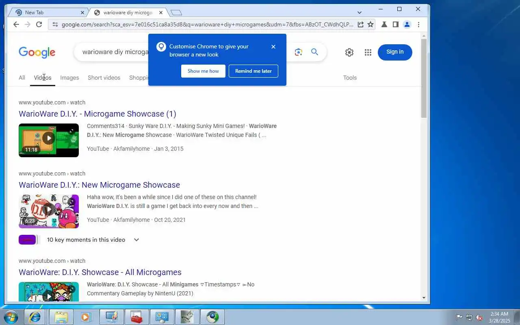The width and height of the screenshot is (520, 325).
Task: Click Remind me later button
Action: (x=253, y=71)
